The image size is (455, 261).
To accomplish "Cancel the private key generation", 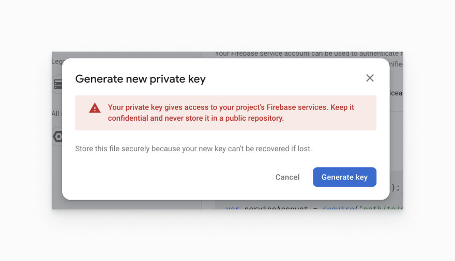I will pyautogui.click(x=287, y=177).
